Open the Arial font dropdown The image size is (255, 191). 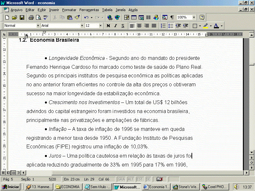tap(82, 26)
